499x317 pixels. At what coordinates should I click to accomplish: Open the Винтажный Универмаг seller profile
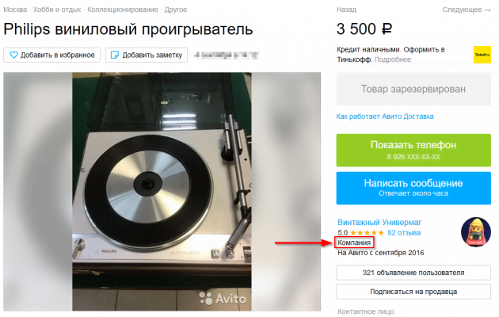pos(379,222)
